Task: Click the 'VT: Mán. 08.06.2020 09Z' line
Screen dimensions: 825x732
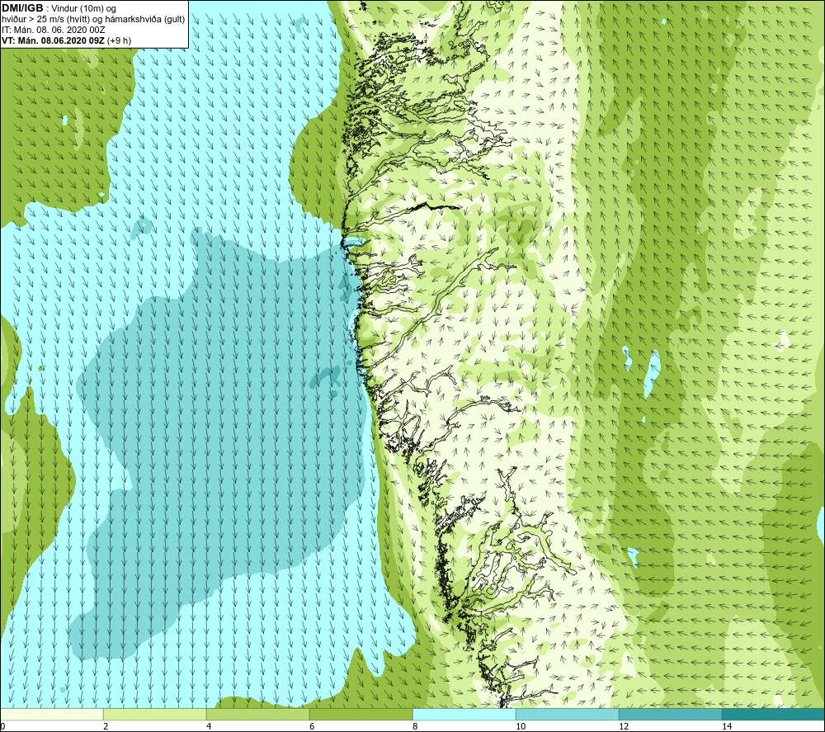Action: (66, 40)
